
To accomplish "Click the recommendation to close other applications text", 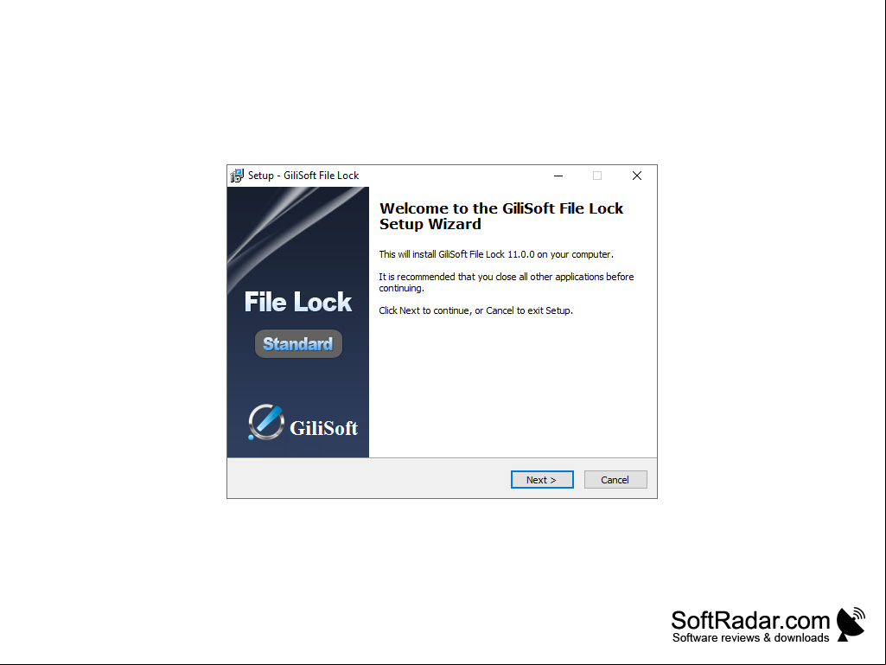I will click(507, 282).
